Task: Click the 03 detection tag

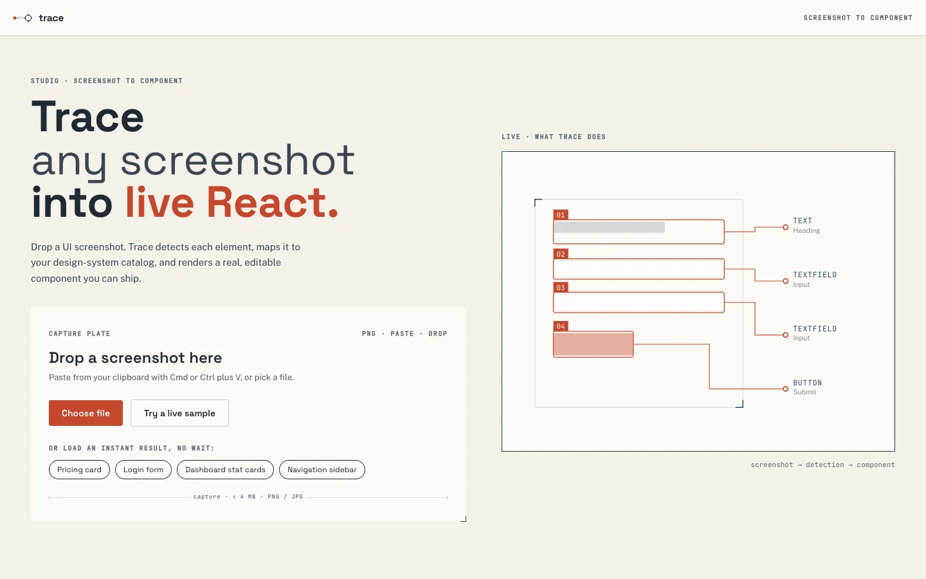Action: [561, 288]
